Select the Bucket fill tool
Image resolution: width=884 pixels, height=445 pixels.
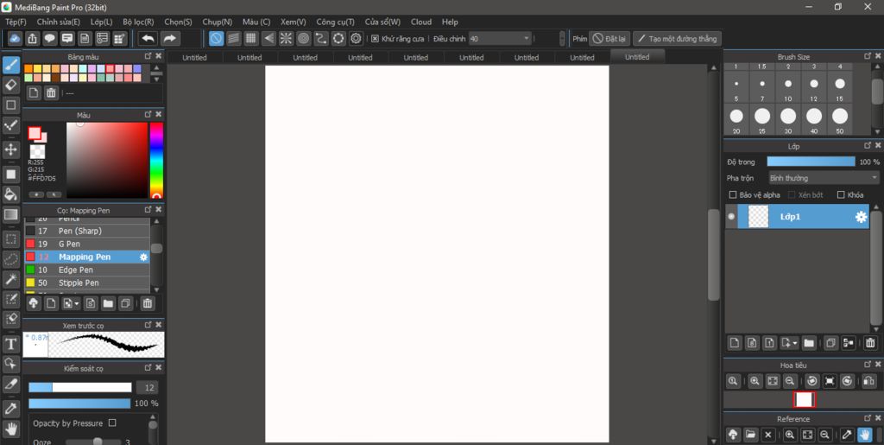(10, 194)
